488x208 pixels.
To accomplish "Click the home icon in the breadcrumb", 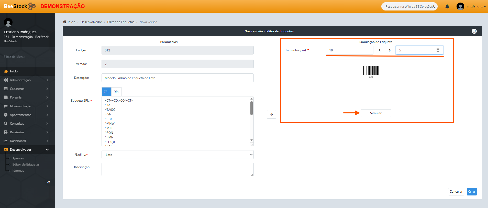I will pyautogui.click(x=64, y=22).
